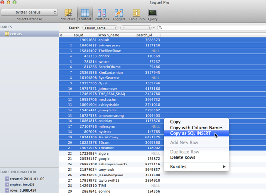
Task: Click the RyanSeacrest cell
Action: [109, 78]
